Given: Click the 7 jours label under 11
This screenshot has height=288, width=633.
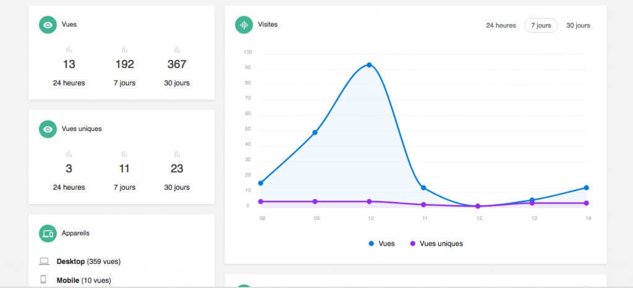Looking at the screenshot, I should click(x=124, y=187).
